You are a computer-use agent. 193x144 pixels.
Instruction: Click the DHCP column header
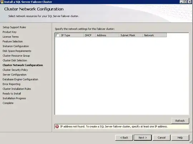coord(89,35)
